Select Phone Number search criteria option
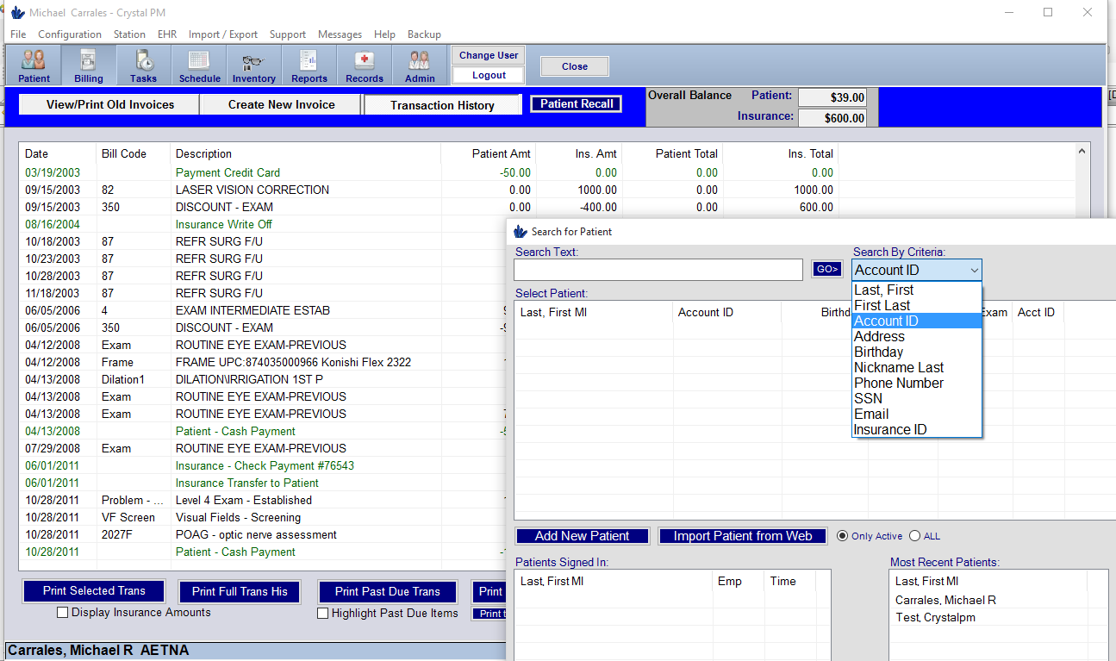 point(898,383)
